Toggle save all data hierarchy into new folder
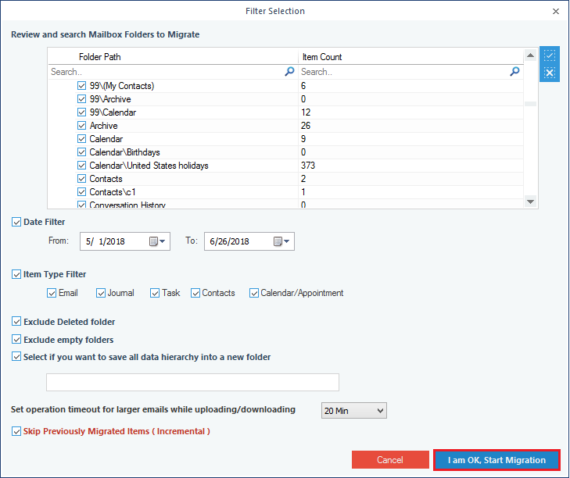The width and height of the screenshot is (570, 478). point(16,357)
